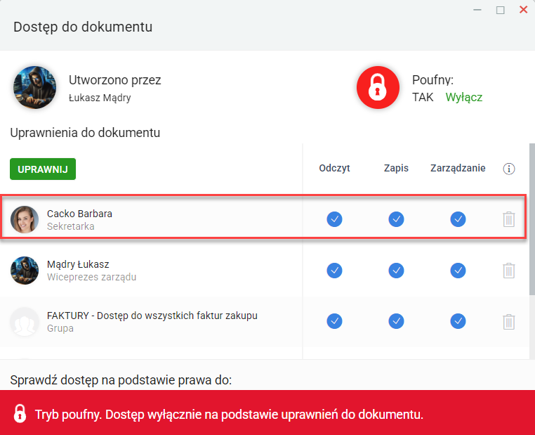Toggle Odczyt permission for Cacko Barbara
The image size is (535, 435).
[x=334, y=219]
